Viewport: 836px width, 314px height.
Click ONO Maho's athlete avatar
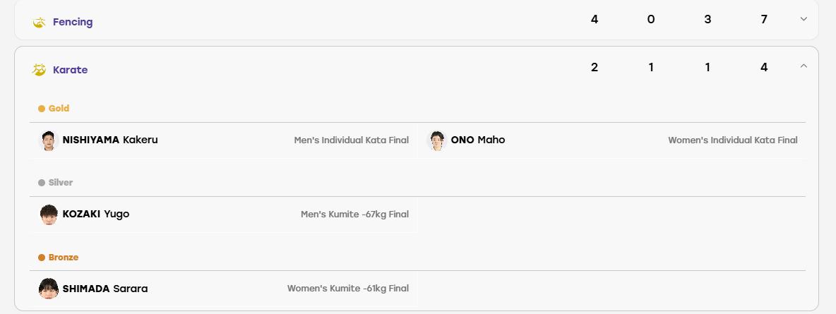[x=436, y=140]
